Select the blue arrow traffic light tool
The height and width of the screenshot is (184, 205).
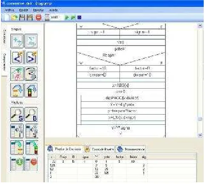point(31,90)
